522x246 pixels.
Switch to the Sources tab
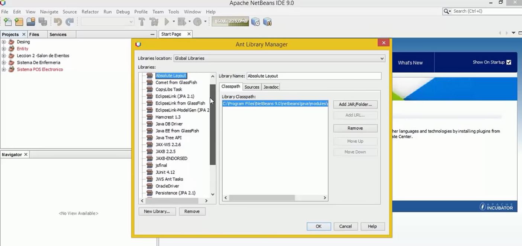click(252, 87)
